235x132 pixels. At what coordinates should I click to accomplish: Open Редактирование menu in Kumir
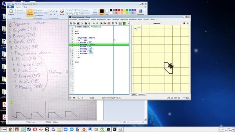tap(84, 19)
